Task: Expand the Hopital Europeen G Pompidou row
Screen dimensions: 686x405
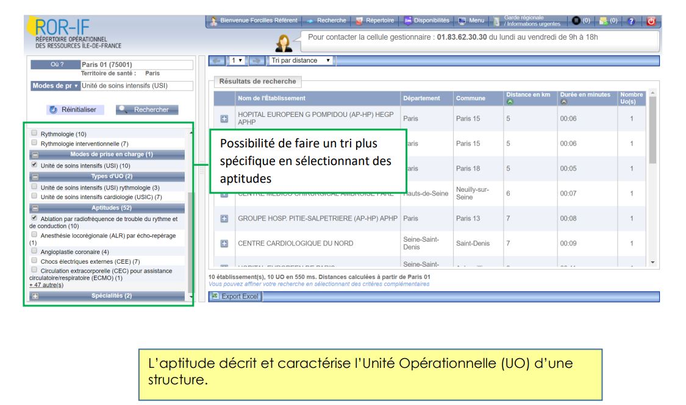Action: click(x=224, y=118)
